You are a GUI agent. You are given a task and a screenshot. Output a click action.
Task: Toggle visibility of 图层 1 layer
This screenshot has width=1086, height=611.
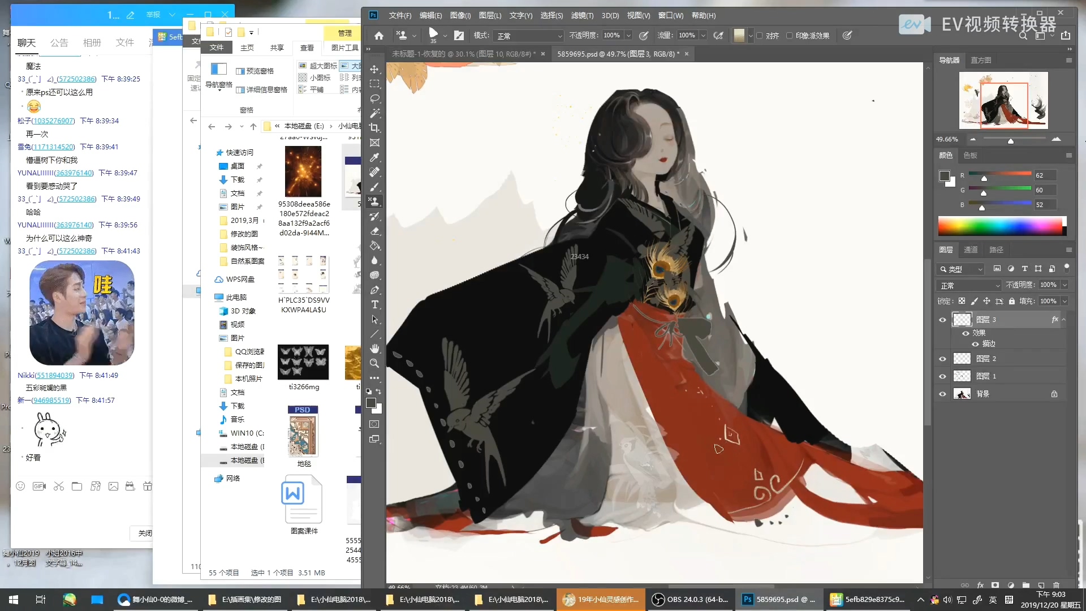[942, 376]
